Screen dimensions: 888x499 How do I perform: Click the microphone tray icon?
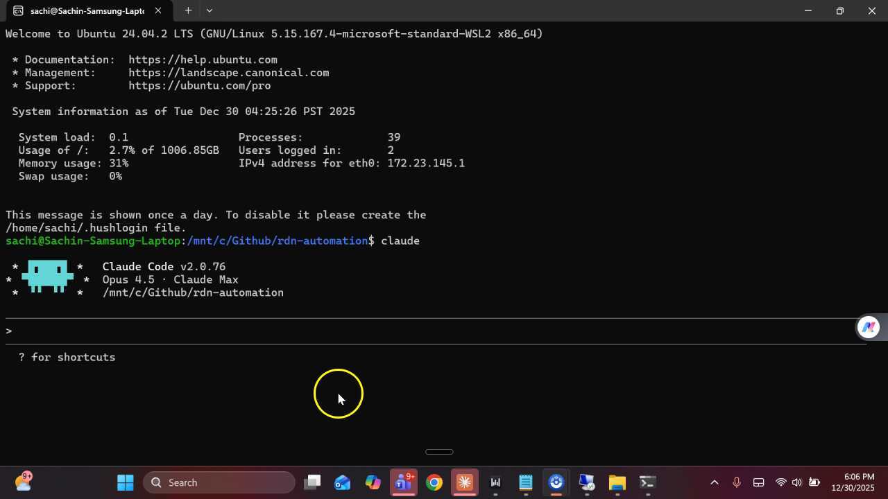[737, 482]
